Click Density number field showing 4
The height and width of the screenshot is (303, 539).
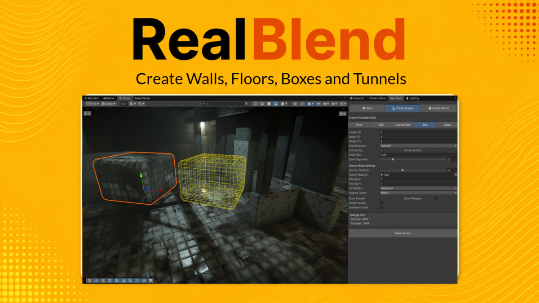tap(452, 170)
